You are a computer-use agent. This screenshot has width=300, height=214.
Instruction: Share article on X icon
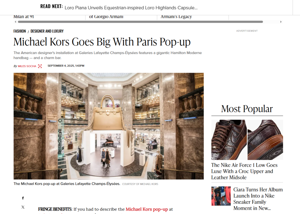tap(23, 207)
